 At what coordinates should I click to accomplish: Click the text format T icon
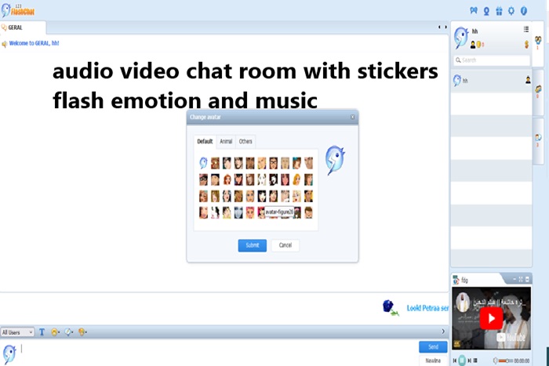tap(42, 332)
